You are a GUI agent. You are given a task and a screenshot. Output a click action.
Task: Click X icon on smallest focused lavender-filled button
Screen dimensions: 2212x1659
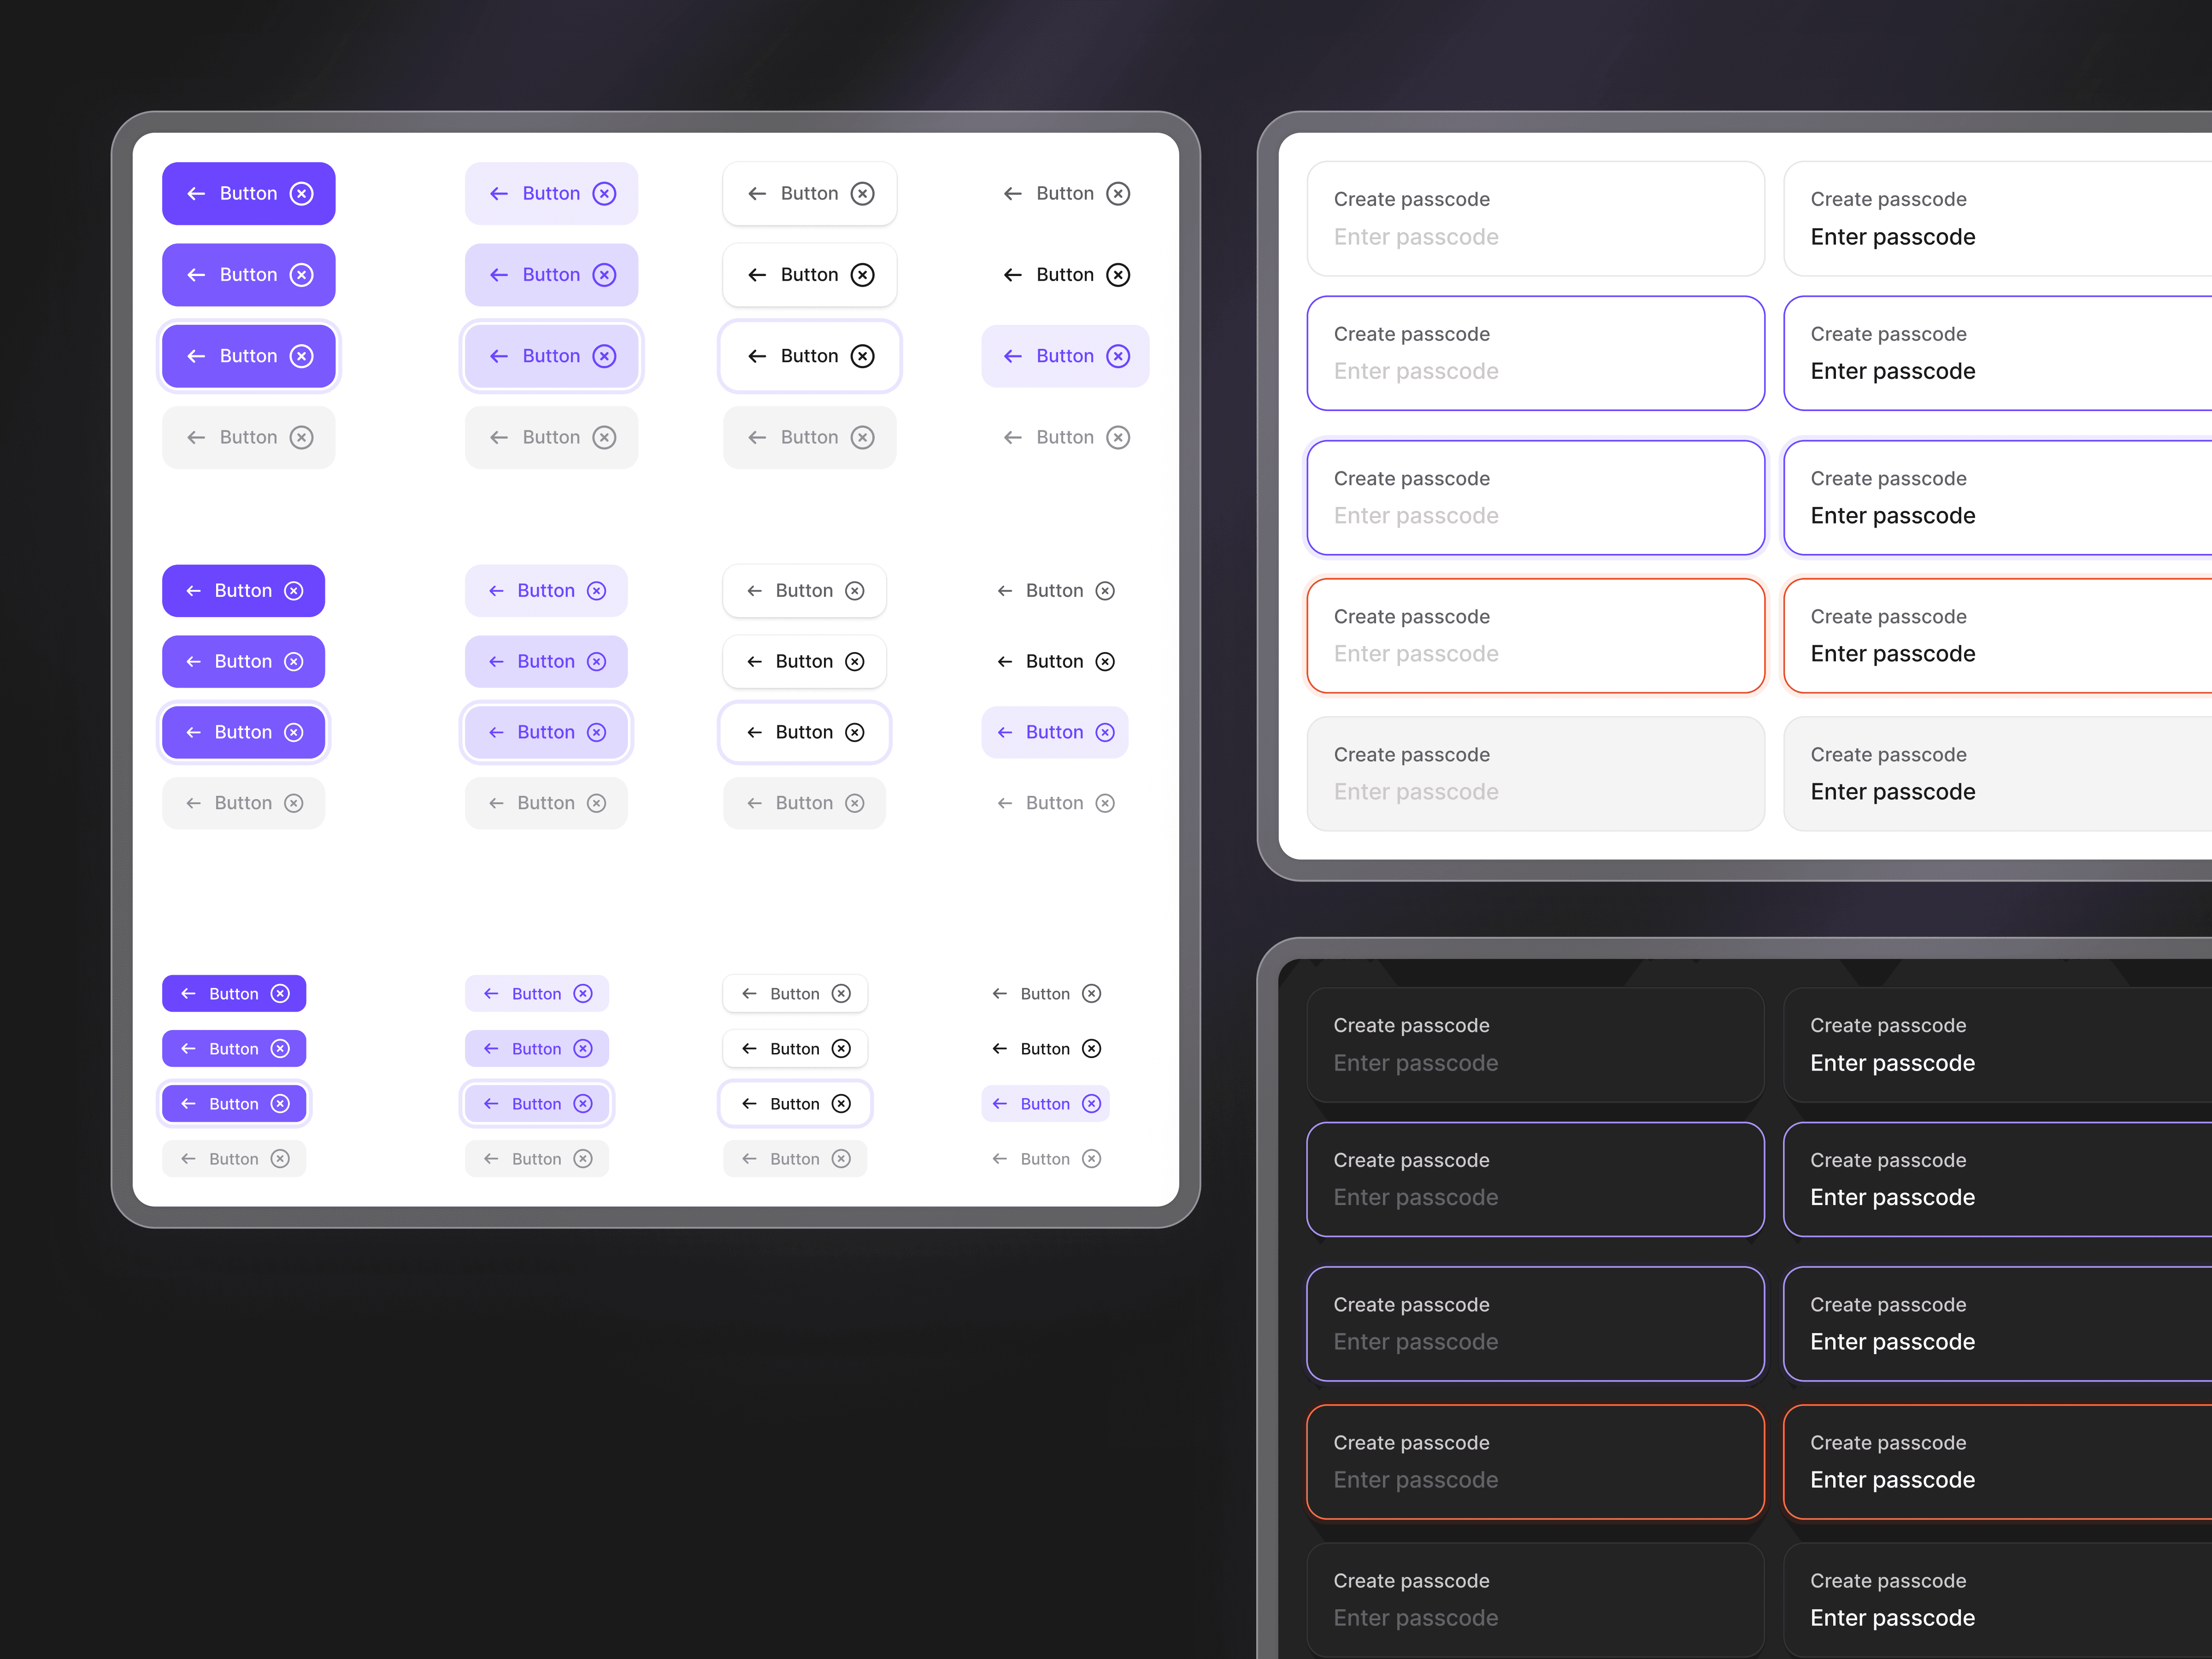tap(583, 1104)
